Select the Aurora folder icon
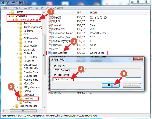 [21, 23]
